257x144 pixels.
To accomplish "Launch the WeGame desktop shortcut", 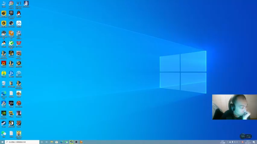I will (11, 54).
